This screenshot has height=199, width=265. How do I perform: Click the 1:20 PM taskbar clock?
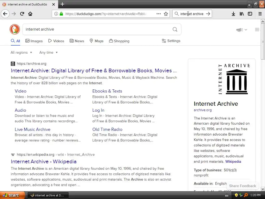tap(255, 195)
